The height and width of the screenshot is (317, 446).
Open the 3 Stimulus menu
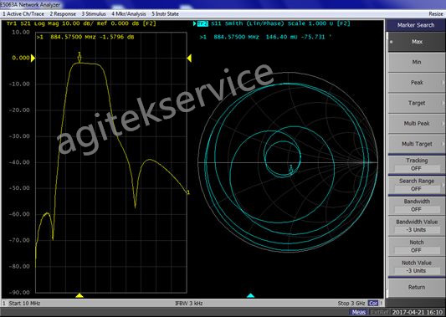(x=94, y=14)
